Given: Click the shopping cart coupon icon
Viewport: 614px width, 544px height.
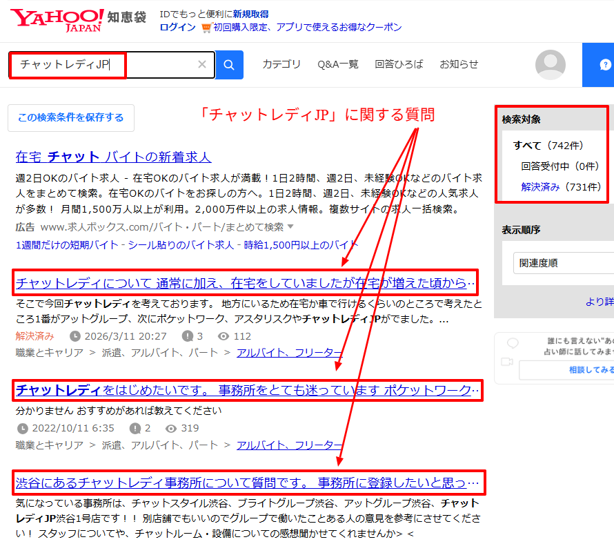Looking at the screenshot, I should click(x=206, y=28).
